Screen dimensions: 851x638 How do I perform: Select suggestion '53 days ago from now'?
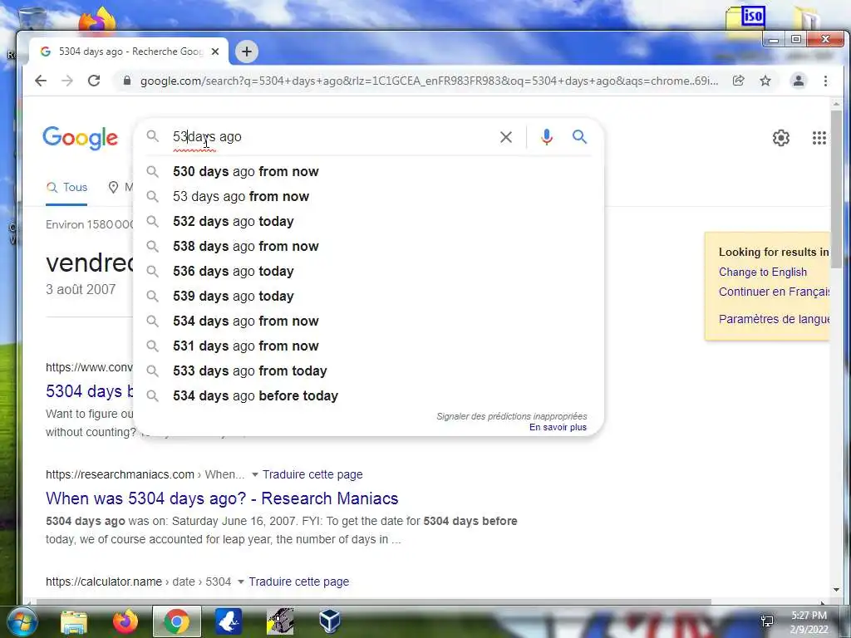coord(368,196)
